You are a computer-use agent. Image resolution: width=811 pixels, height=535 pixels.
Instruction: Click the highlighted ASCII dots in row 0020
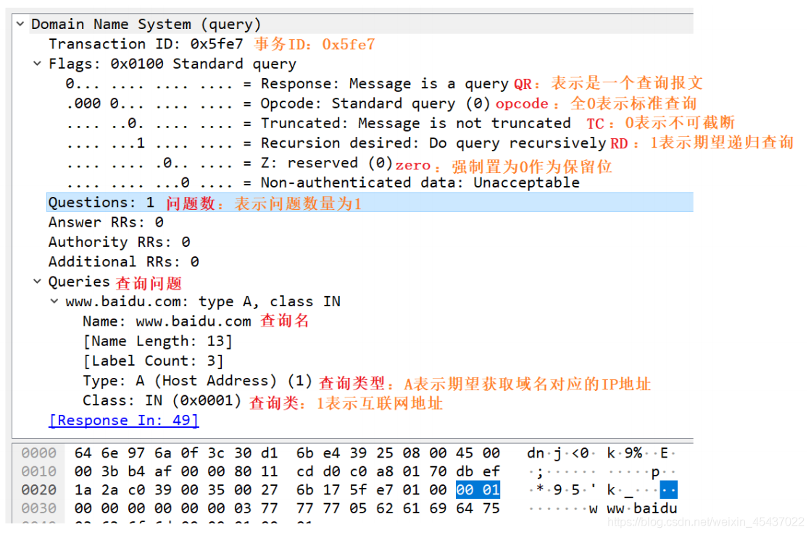coord(669,489)
